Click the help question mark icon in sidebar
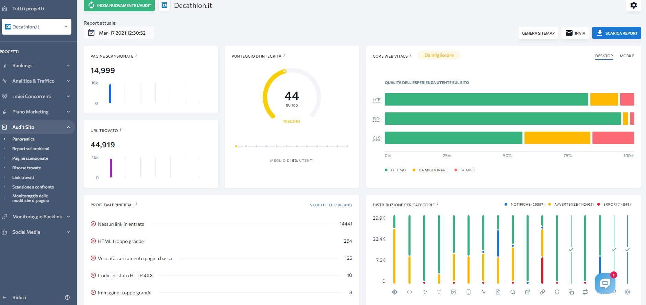 coord(67,297)
